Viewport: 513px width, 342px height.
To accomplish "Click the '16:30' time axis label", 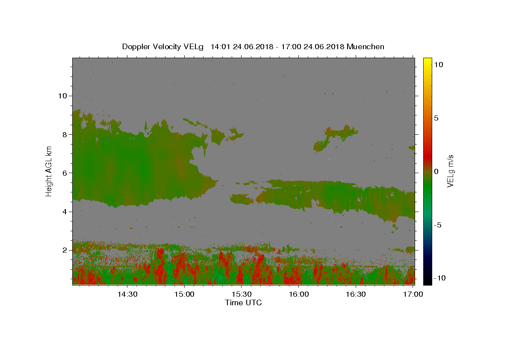I will pos(356,294).
